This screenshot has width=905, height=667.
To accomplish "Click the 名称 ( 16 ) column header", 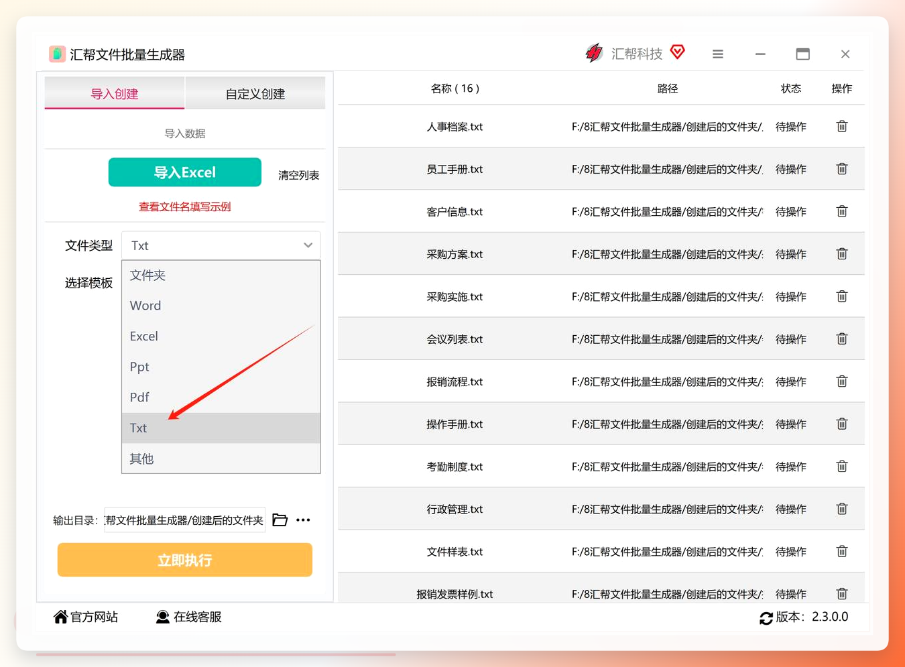I will point(455,88).
